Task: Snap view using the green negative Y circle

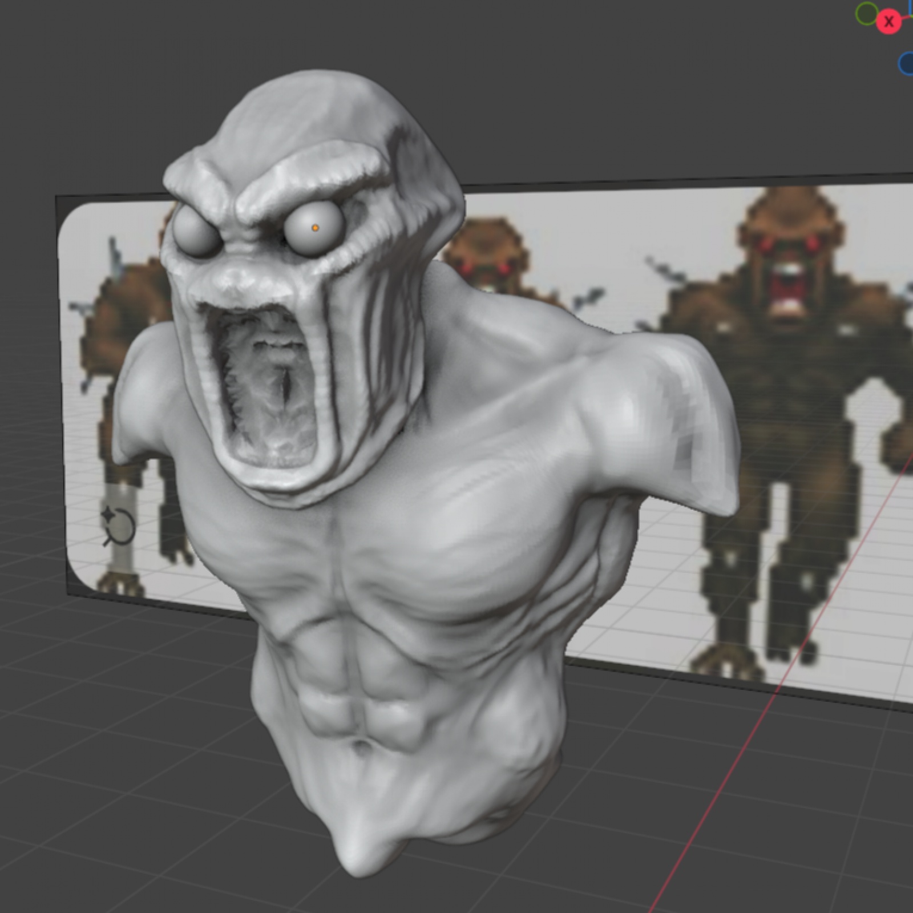Action: pyautogui.click(x=867, y=14)
